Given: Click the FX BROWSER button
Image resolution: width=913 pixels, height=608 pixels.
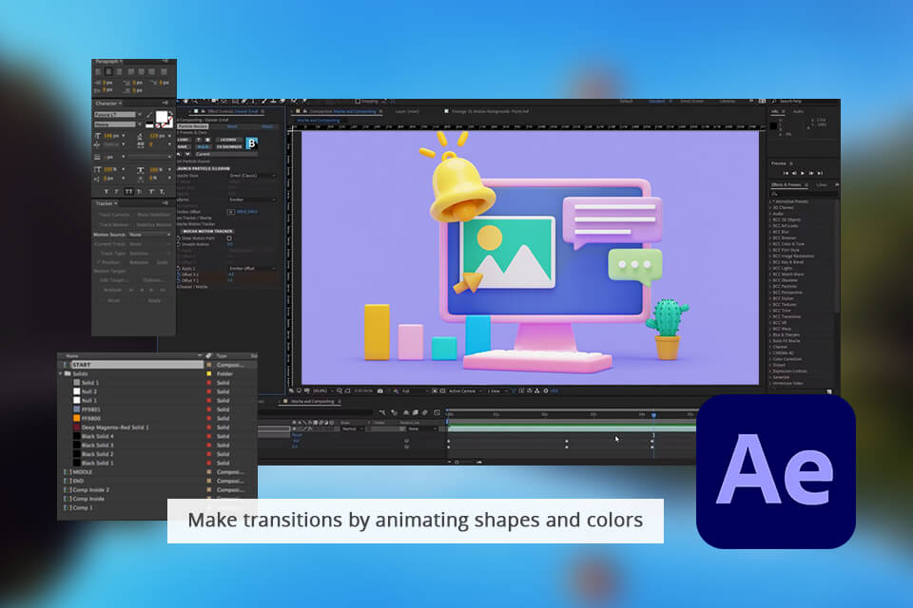Looking at the screenshot, I should [229, 146].
